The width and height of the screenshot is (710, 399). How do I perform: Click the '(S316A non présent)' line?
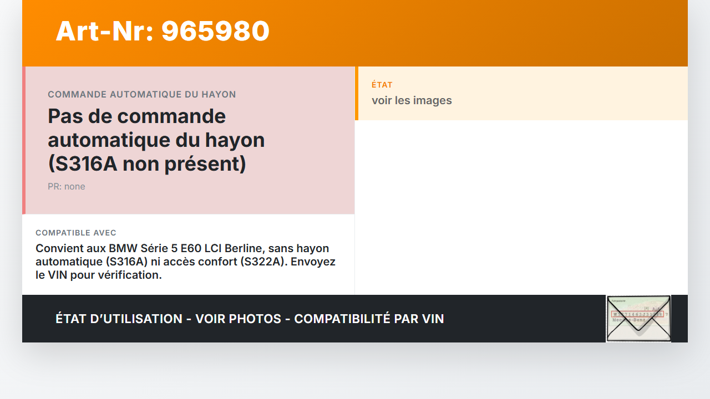tap(147, 164)
